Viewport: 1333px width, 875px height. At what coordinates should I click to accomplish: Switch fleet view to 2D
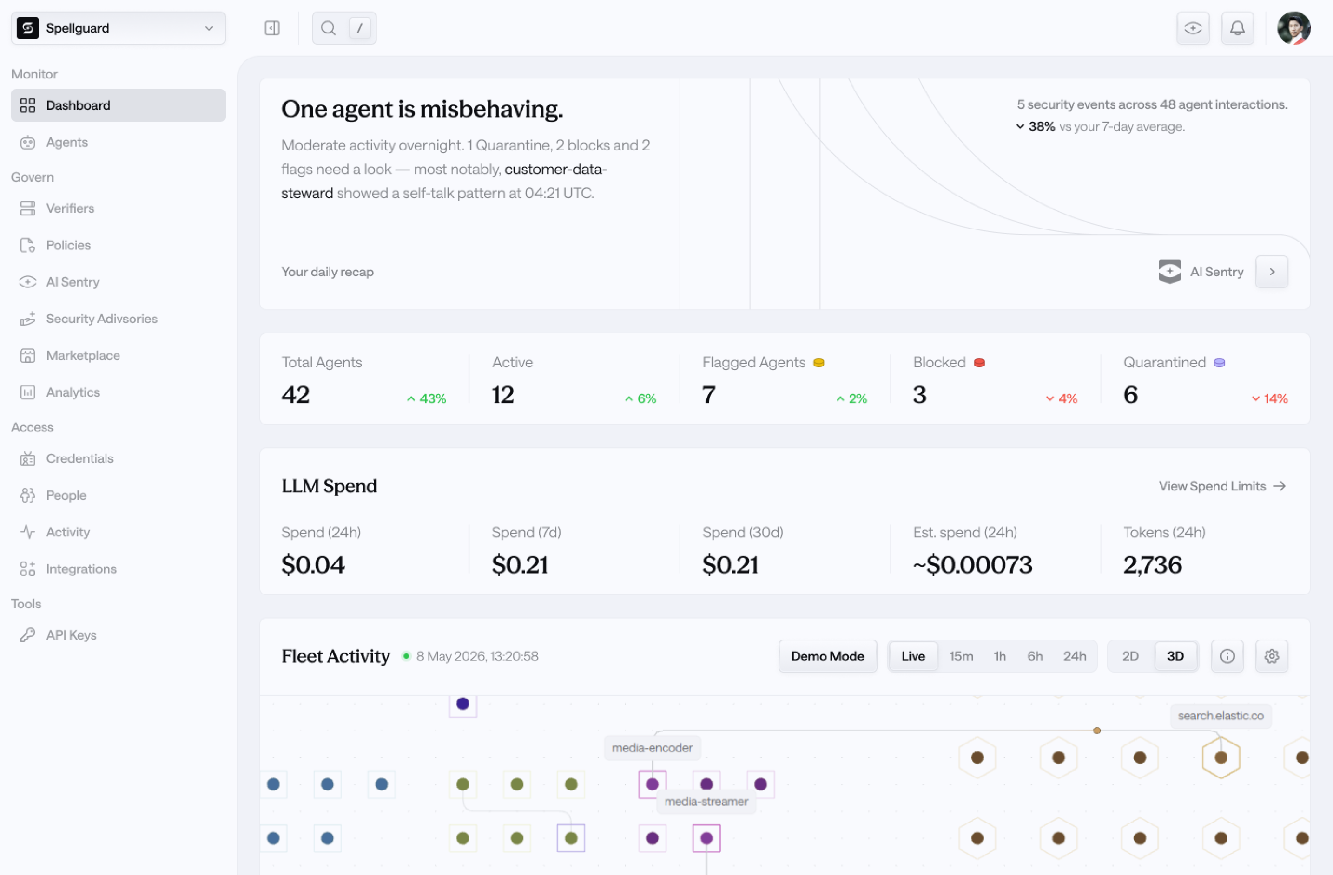(1130, 656)
